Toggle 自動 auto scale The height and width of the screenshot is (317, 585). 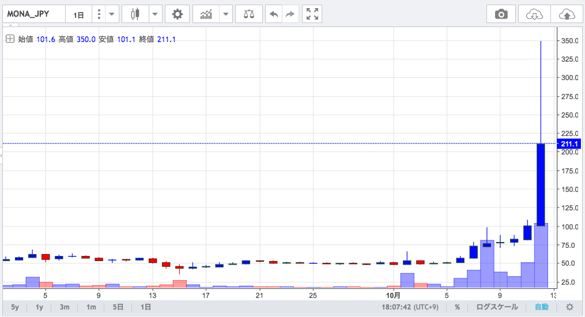pos(542,307)
